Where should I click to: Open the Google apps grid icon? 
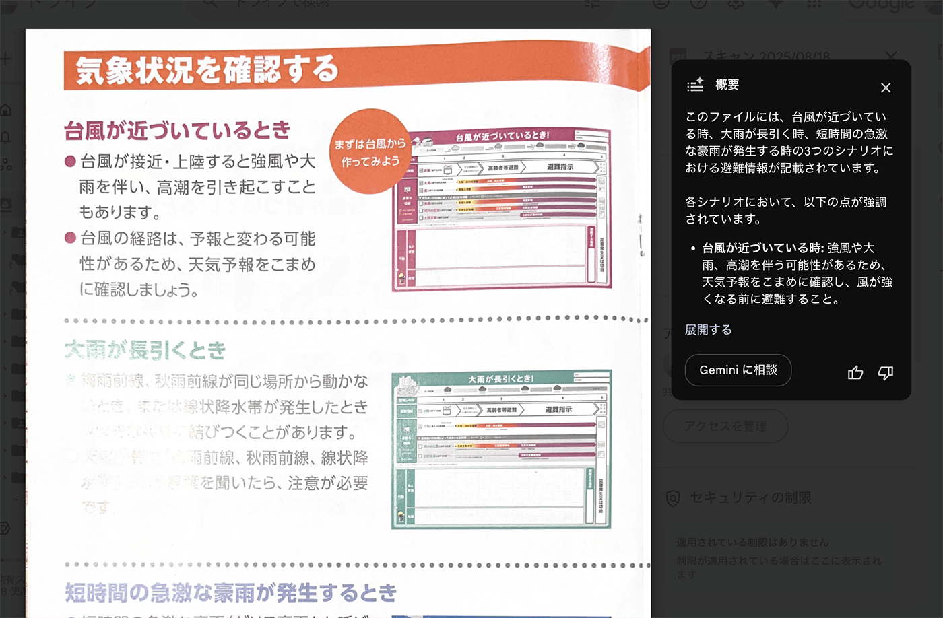(814, 3)
